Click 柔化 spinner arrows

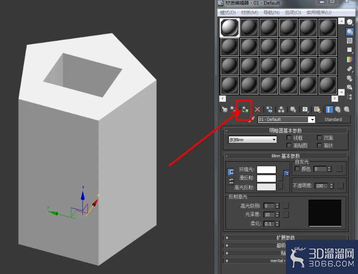tap(277, 224)
